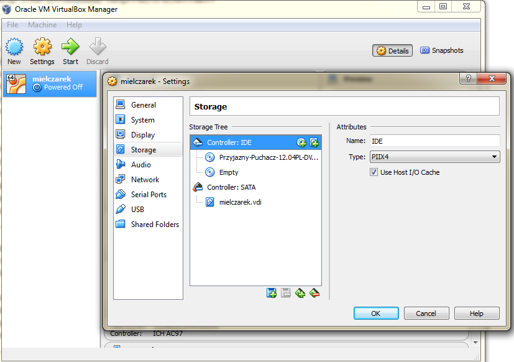Select the Empty optical drive entry
Viewport: 514px width, 362px height.
(x=255, y=172)
